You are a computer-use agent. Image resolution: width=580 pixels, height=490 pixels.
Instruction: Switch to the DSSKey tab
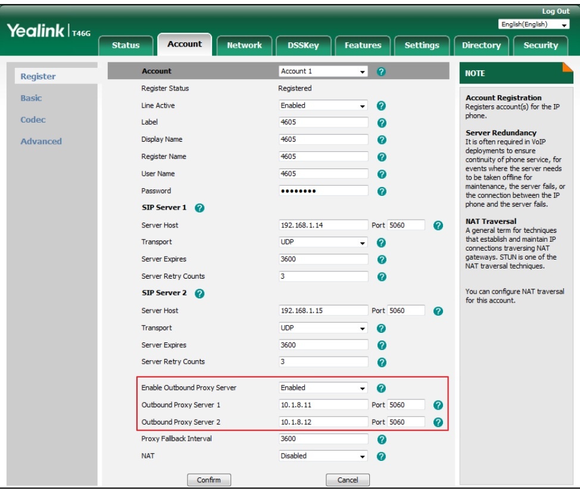click(x=303, y=45)
